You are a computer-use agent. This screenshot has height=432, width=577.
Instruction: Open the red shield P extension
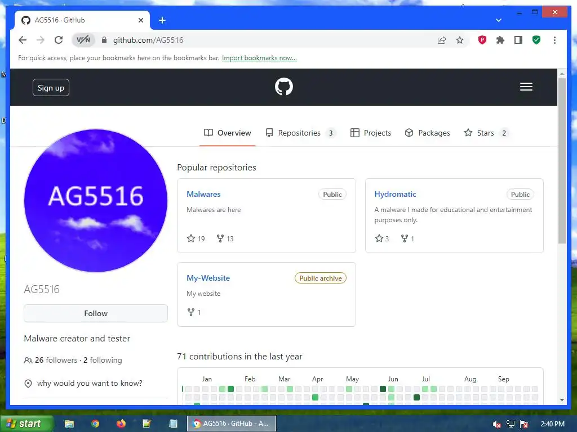click(x=482, y=40)
